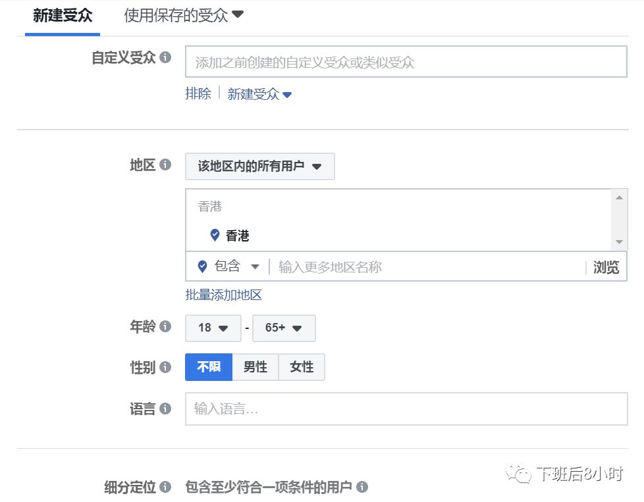Screen dimensions: 644x502
Task: Select the 不限 gender option
Action: pos(208,367)
